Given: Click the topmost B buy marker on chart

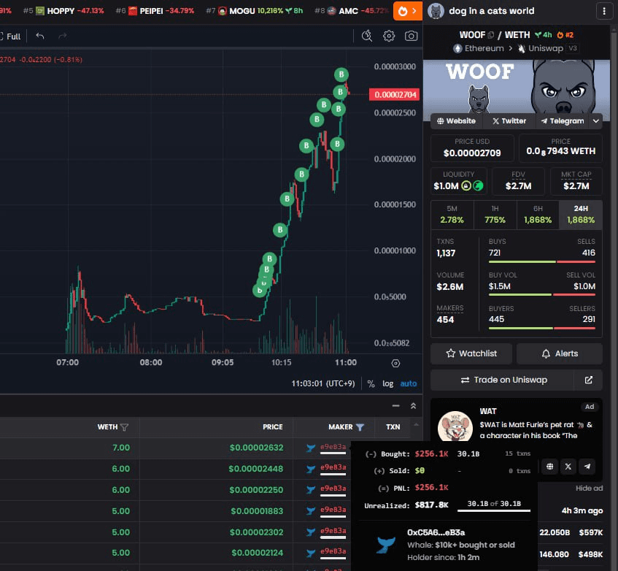Looking at the screenshot, I should tap(341, 74).
